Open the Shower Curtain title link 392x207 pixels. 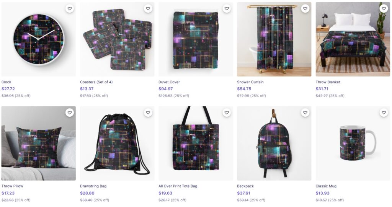[250, 82]
